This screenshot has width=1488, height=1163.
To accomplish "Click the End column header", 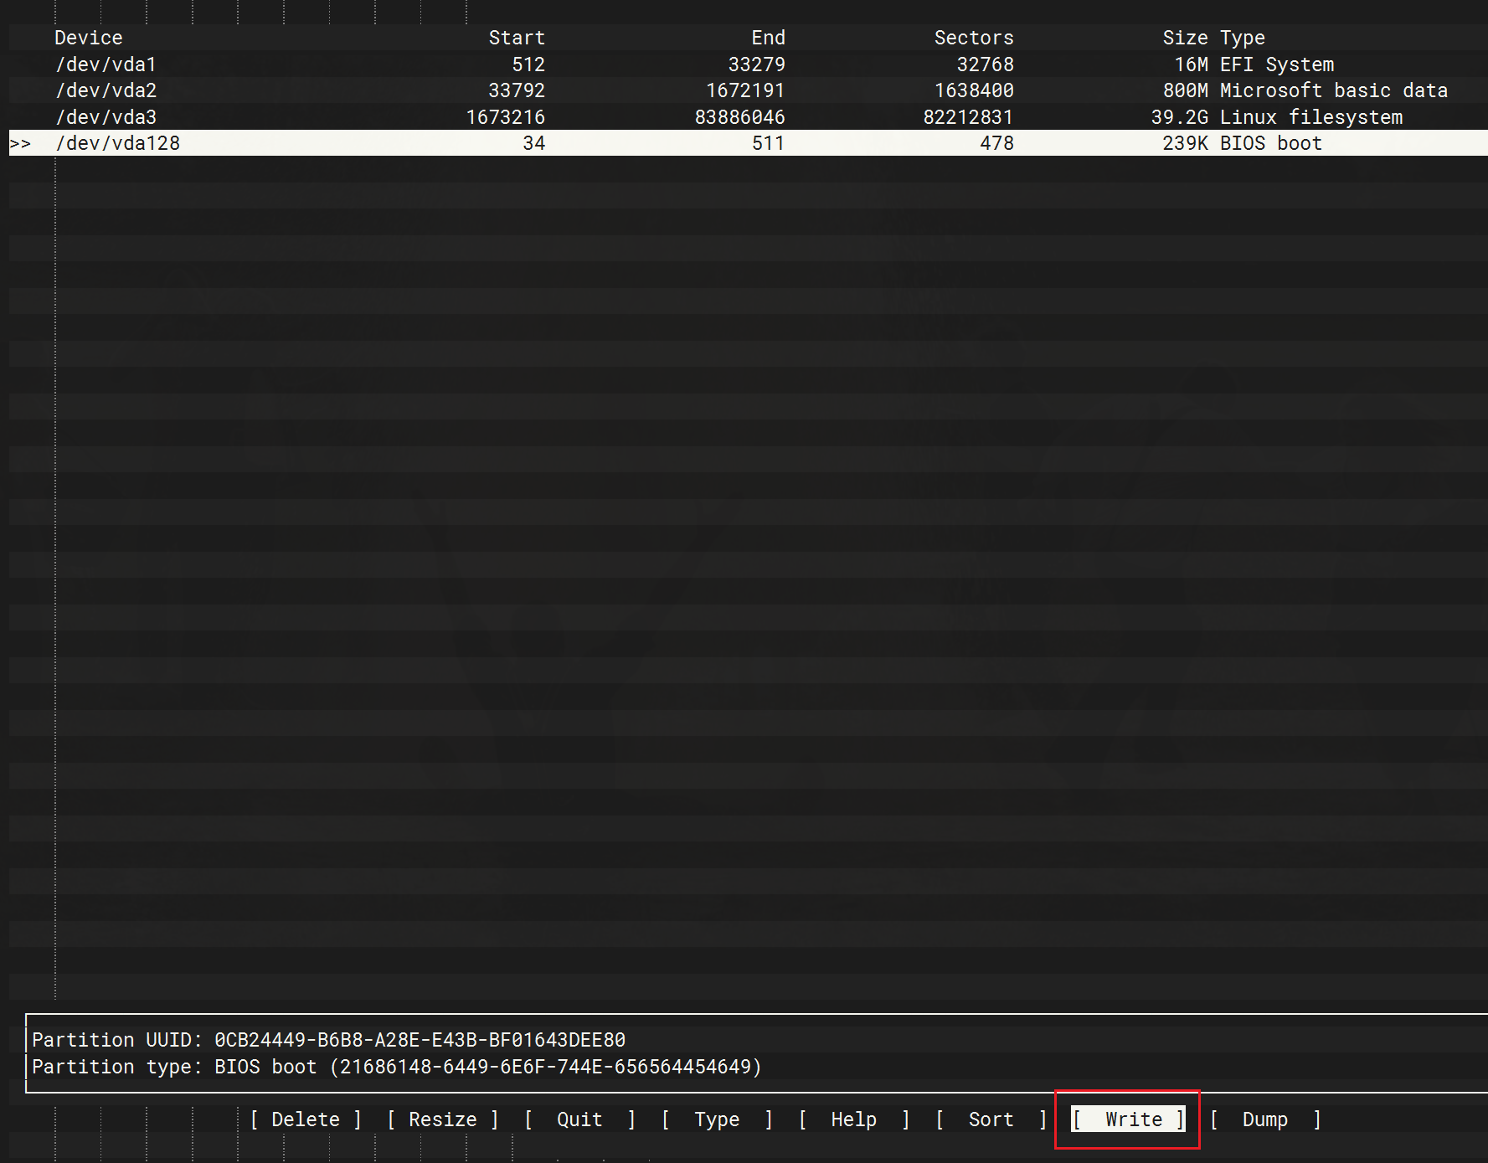I will point(768,38).
